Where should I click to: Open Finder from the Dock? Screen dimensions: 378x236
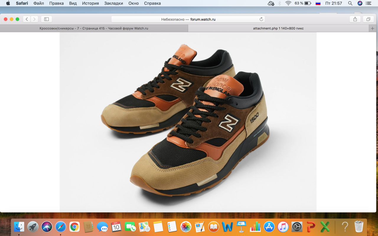(19, 227)
